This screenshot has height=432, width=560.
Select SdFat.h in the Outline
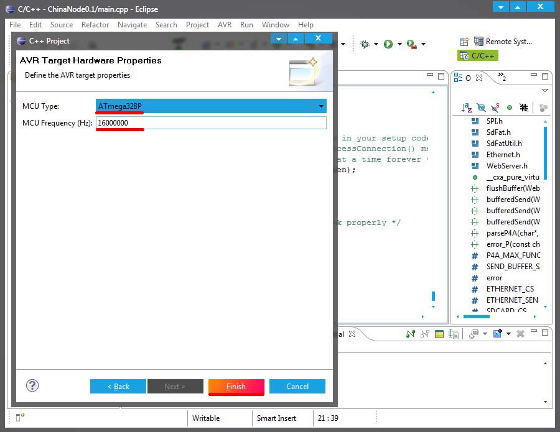[498, 132]
